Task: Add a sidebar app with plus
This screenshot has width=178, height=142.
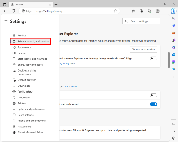Action: (174, 77)
